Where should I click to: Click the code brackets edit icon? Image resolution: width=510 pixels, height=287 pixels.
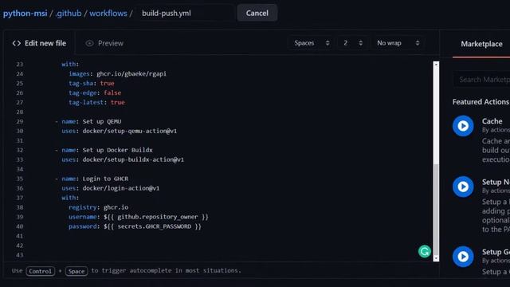pos(17,43)
